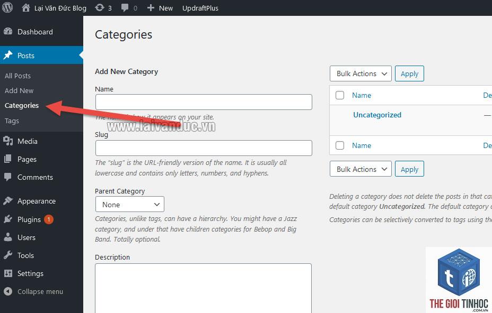Open the Tags submenu item
This screenshot has width=492, height=313.
pyautogui.click(x=12, y=121)
